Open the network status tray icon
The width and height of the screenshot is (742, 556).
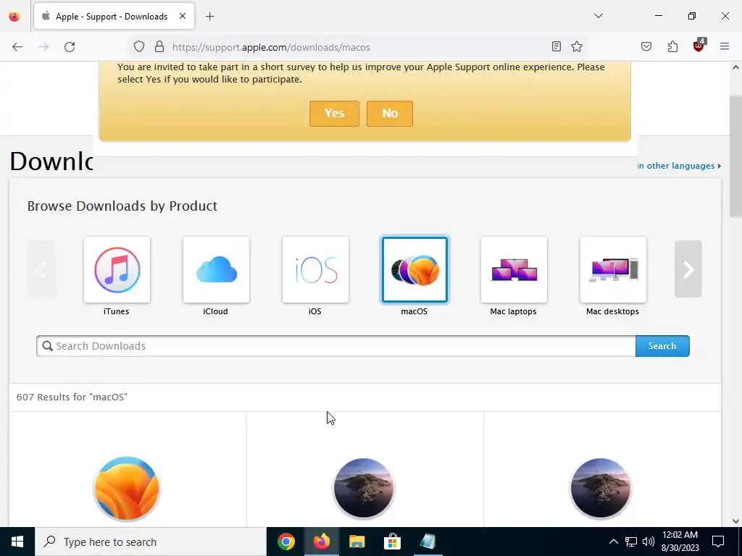click(631, 542)
